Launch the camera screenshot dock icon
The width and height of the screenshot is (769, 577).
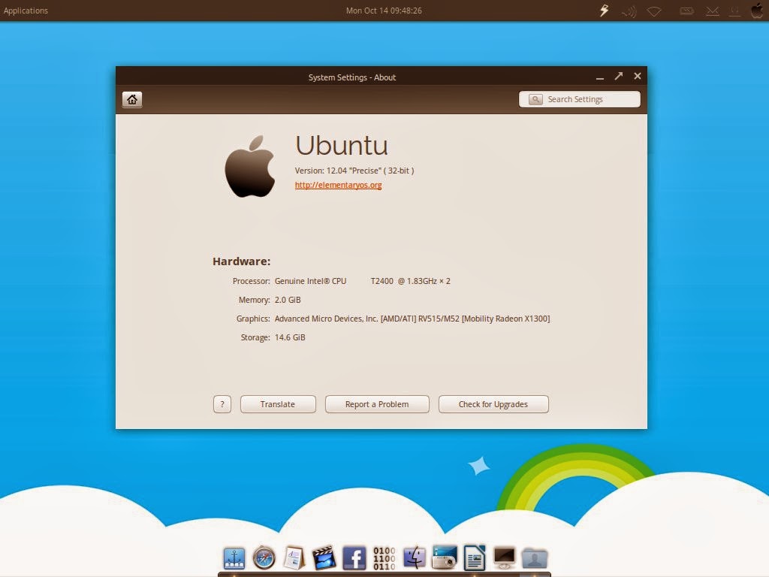tap(445, 558)
